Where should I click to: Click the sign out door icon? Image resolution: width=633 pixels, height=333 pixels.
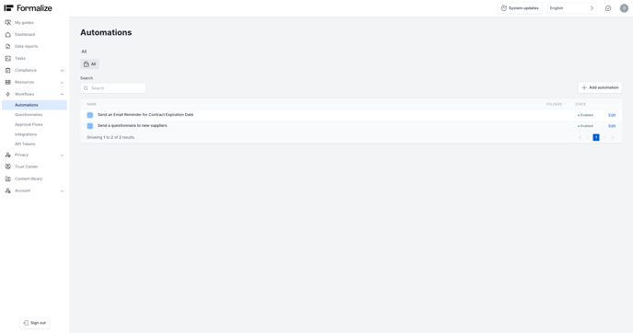pyautogui.click(x=26, y=323)
